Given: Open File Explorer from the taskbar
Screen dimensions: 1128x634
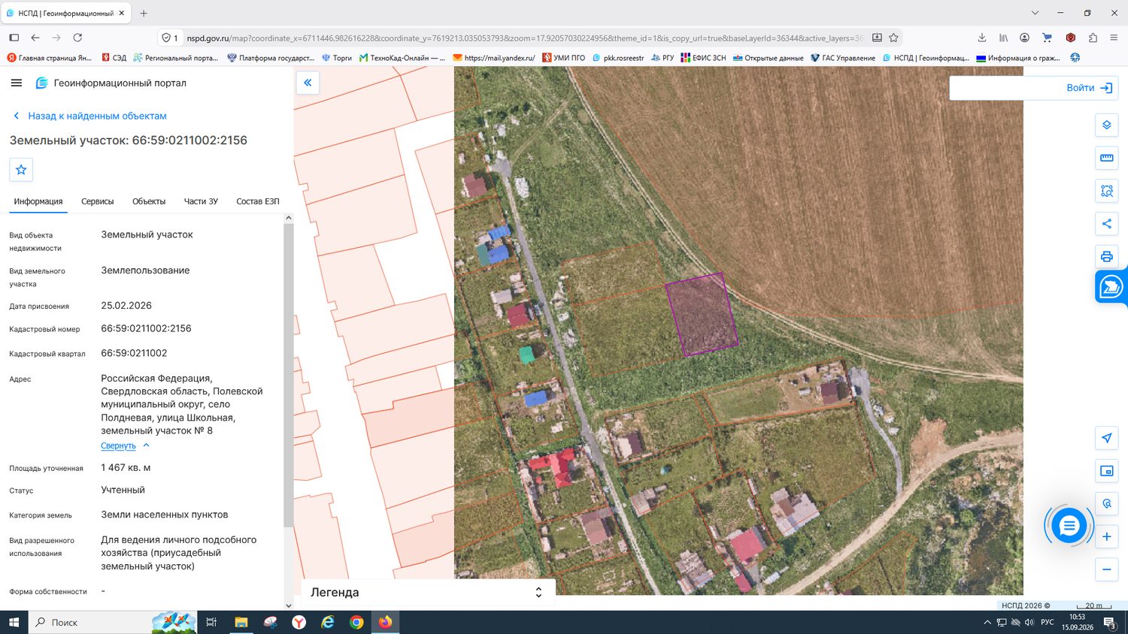Looking at the screenshot, I should pyautogui.click(x=241, y=622).
